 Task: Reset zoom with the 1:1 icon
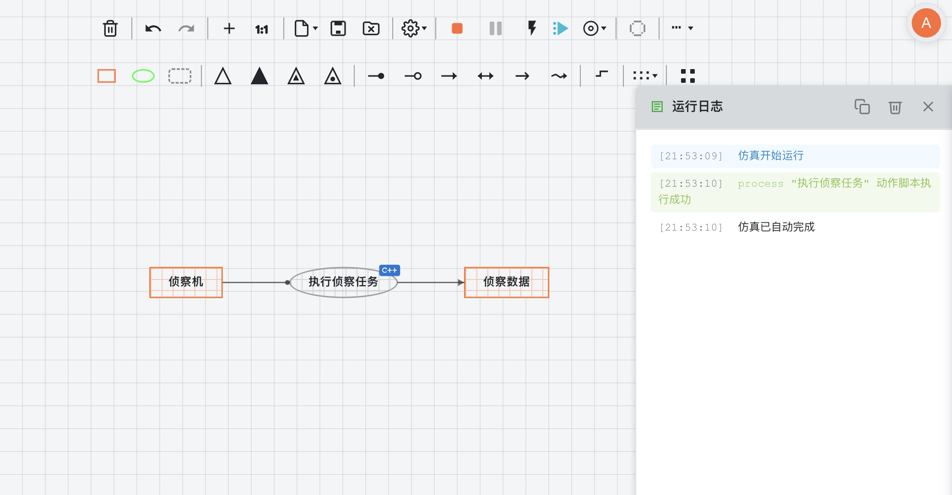click(x=261, y=30)
